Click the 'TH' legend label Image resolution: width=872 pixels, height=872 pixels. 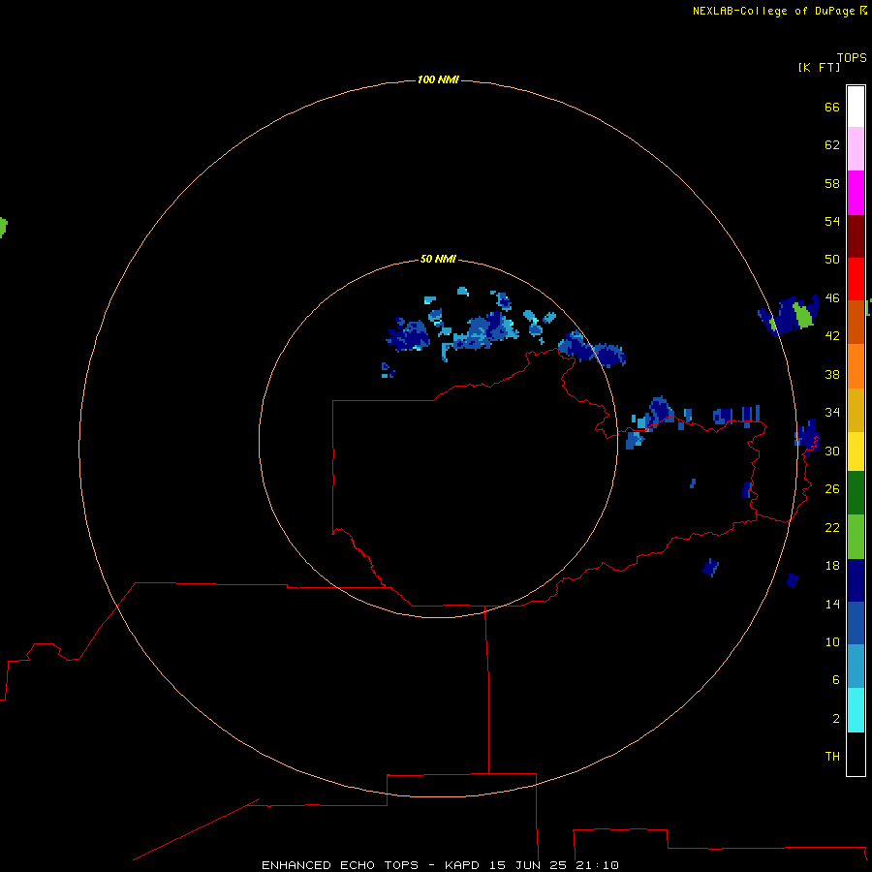[x=832, y=757]
